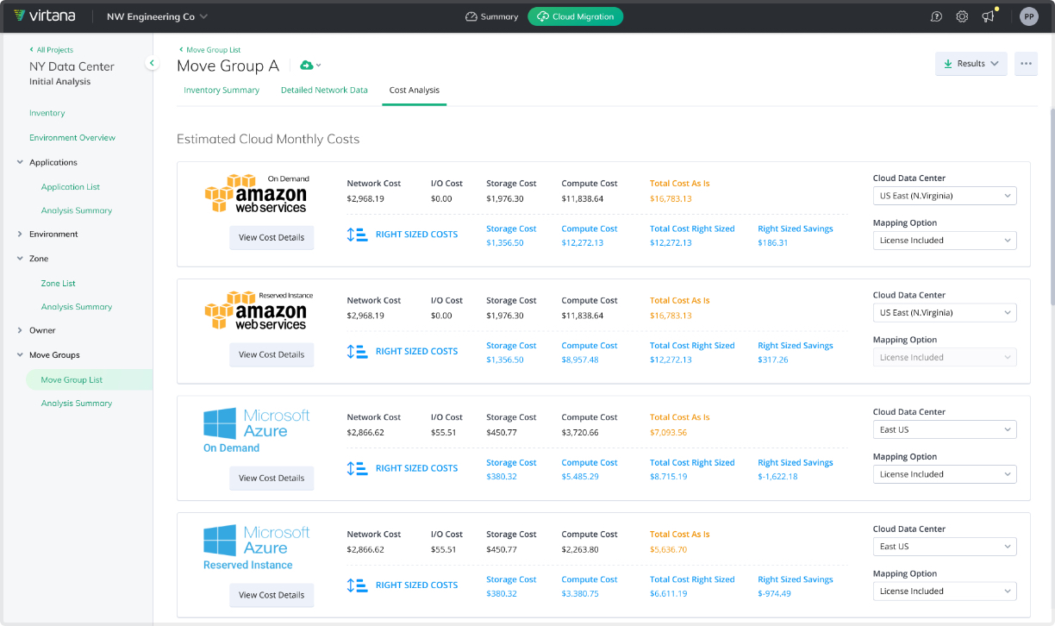Screen dimensions: 1055x626
Task: View Cost Details for AWS Reserved Instance
Action: point(272,354)
